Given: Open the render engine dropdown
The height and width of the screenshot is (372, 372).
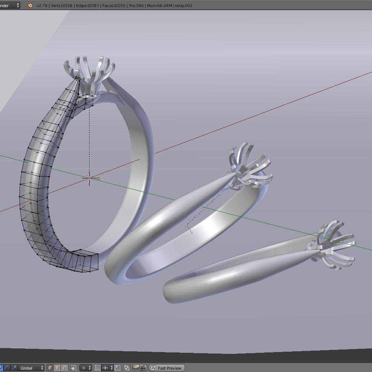Looking at the screenshot, I should (x=10, y=6).
